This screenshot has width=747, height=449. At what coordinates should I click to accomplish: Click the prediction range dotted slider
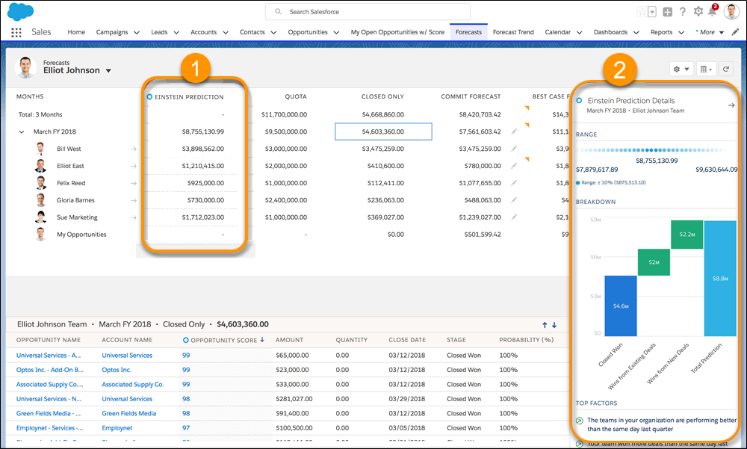pyautogui.click(x=651, y=150)
